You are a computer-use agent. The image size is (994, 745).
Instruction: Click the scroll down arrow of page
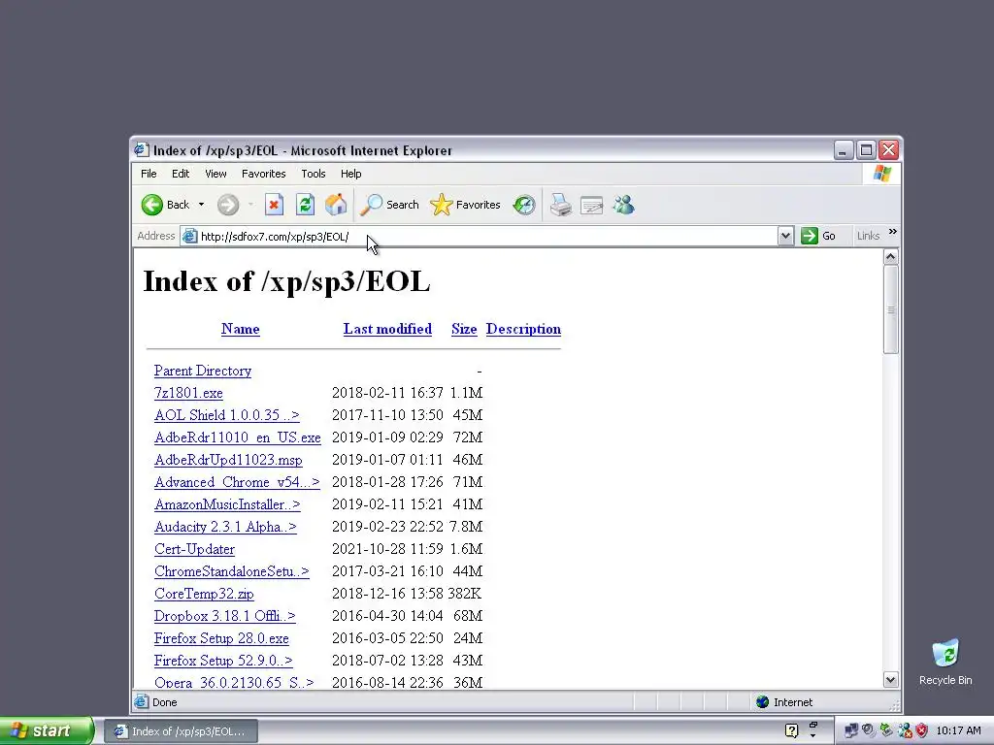tap(891, 680)
